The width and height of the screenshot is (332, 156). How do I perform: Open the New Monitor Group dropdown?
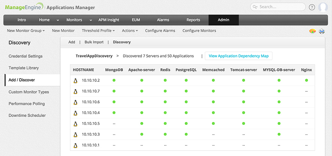[x=26, y=31]
